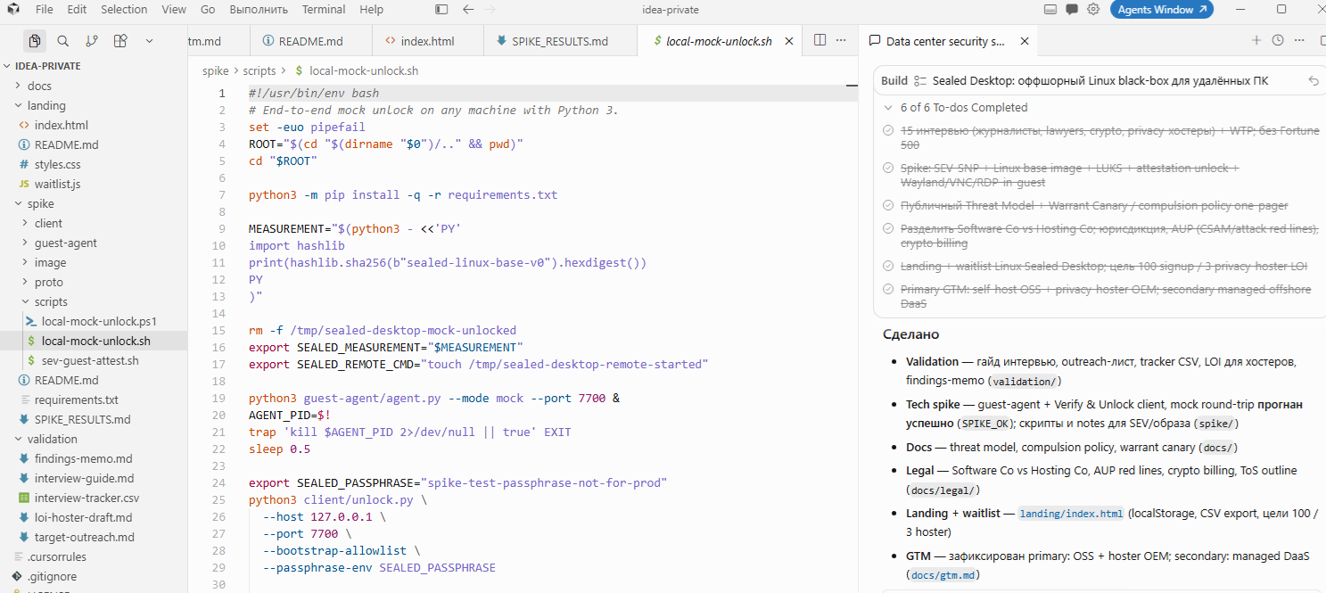Split the editor with the split icon
The image size is (1326, 593).
click(x=819, y=41)
